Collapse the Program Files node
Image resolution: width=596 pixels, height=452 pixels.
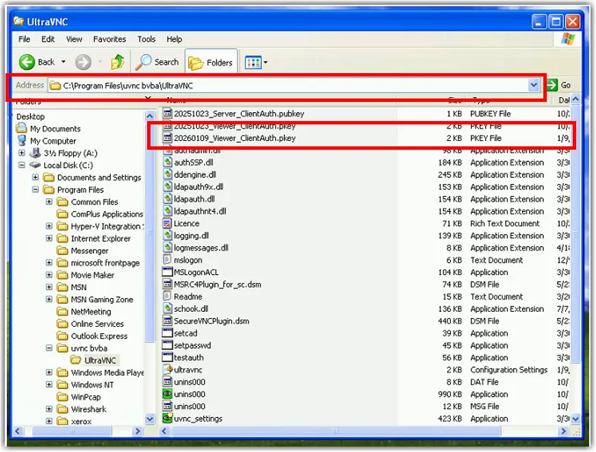tap(36, 189)
